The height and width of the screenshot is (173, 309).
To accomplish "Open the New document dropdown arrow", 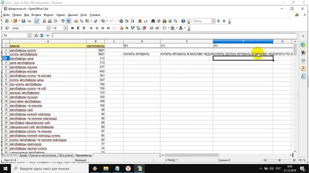I will tap(11, 21).
